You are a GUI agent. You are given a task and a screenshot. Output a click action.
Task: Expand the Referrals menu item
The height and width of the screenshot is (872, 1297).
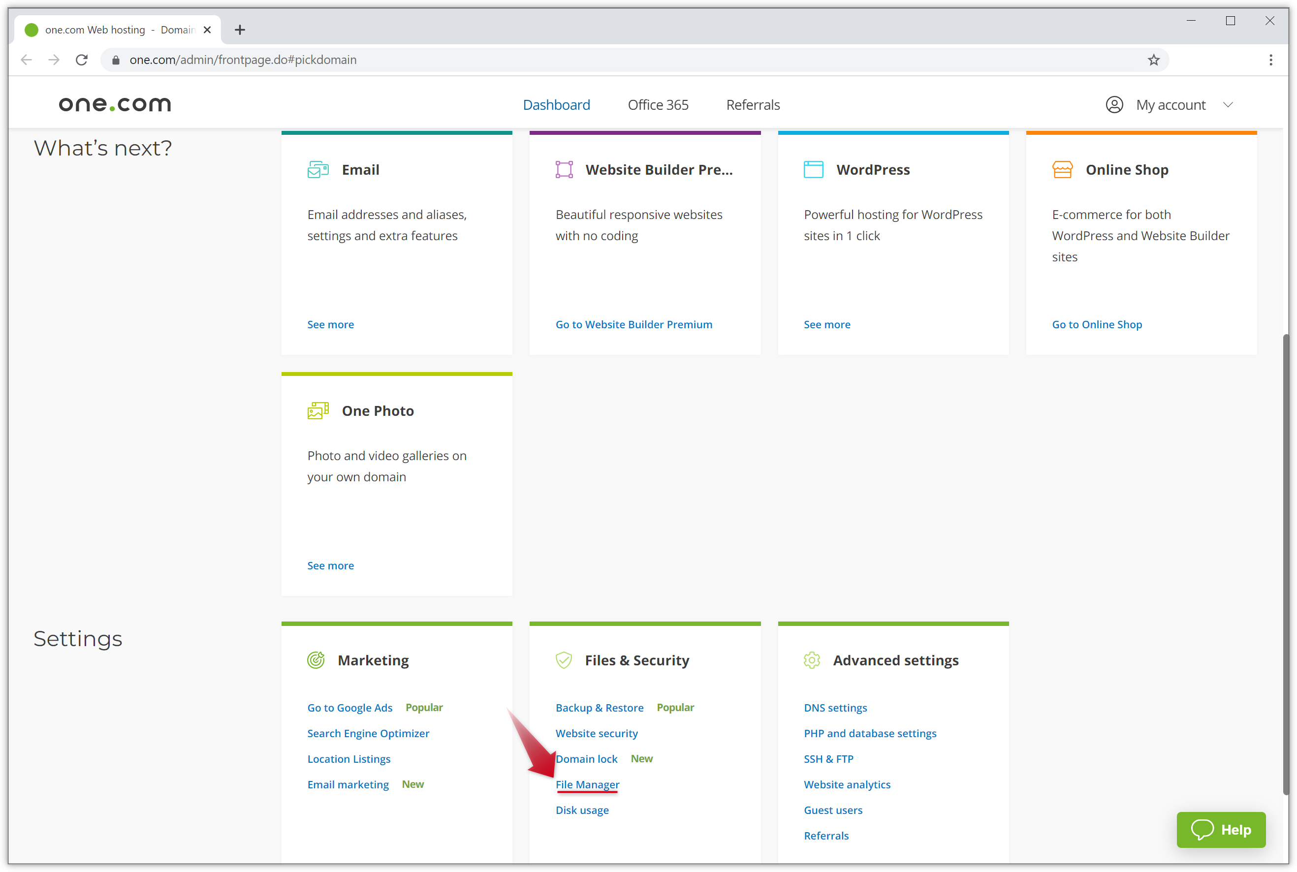click(753, 104)
